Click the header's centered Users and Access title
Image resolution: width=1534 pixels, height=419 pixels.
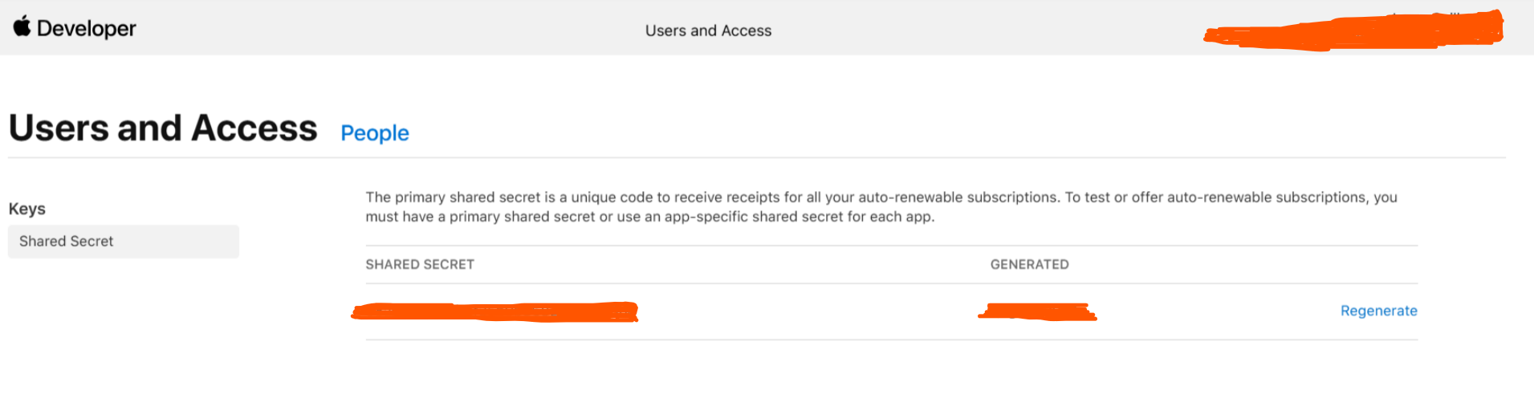coord(708,31)
